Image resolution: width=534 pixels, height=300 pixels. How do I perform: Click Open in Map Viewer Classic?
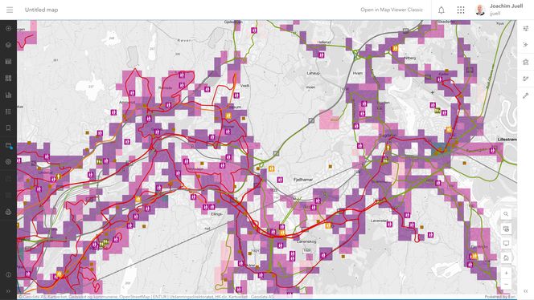pos(392,10)
